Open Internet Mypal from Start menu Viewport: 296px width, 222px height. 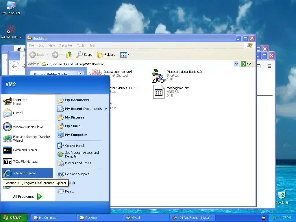pyautogui.click(x=28, y=101)
